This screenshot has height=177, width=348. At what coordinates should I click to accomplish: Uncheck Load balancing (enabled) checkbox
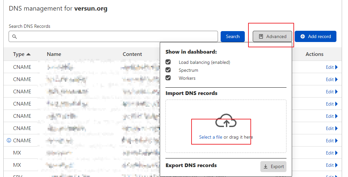(168, 62)
